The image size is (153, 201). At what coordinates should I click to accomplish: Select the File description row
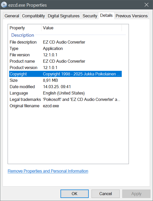coord(65,42)
